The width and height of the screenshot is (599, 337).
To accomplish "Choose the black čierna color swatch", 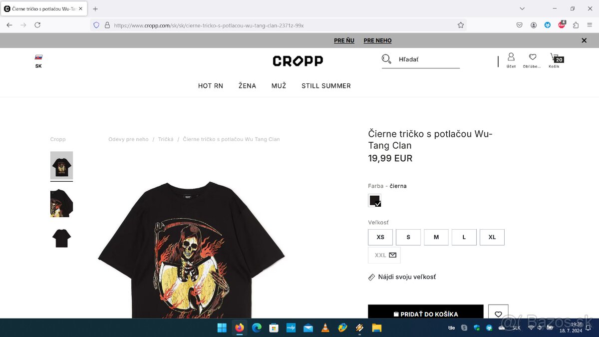I will click(374, 200).
